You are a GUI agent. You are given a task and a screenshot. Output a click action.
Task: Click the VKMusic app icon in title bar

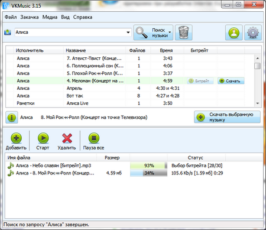pyautogui.click(x=6, y=5)
